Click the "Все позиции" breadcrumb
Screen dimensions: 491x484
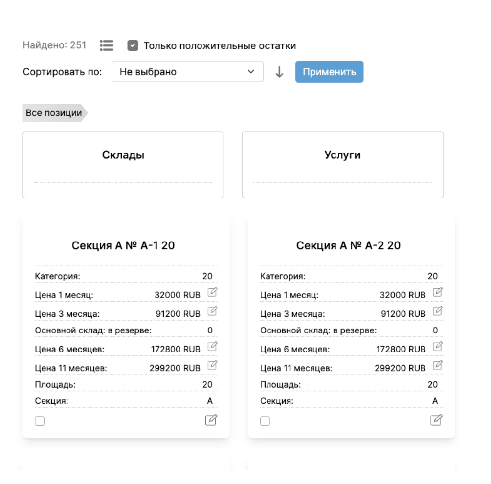(x=54, y=113)
